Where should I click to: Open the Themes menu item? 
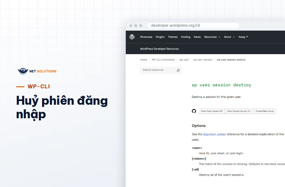click(x=173, y=37)
